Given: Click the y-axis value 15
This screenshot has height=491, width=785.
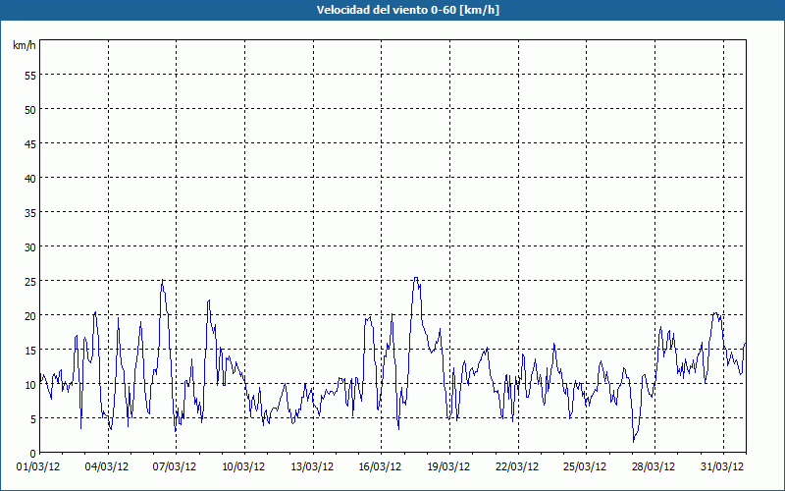Looking at the screenshot, I should tap(30, 350).
